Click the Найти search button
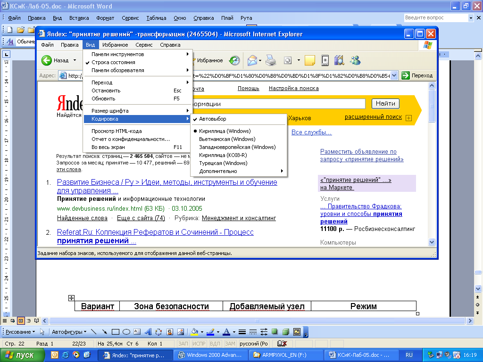Screen dimensions: 483x362 385,103
